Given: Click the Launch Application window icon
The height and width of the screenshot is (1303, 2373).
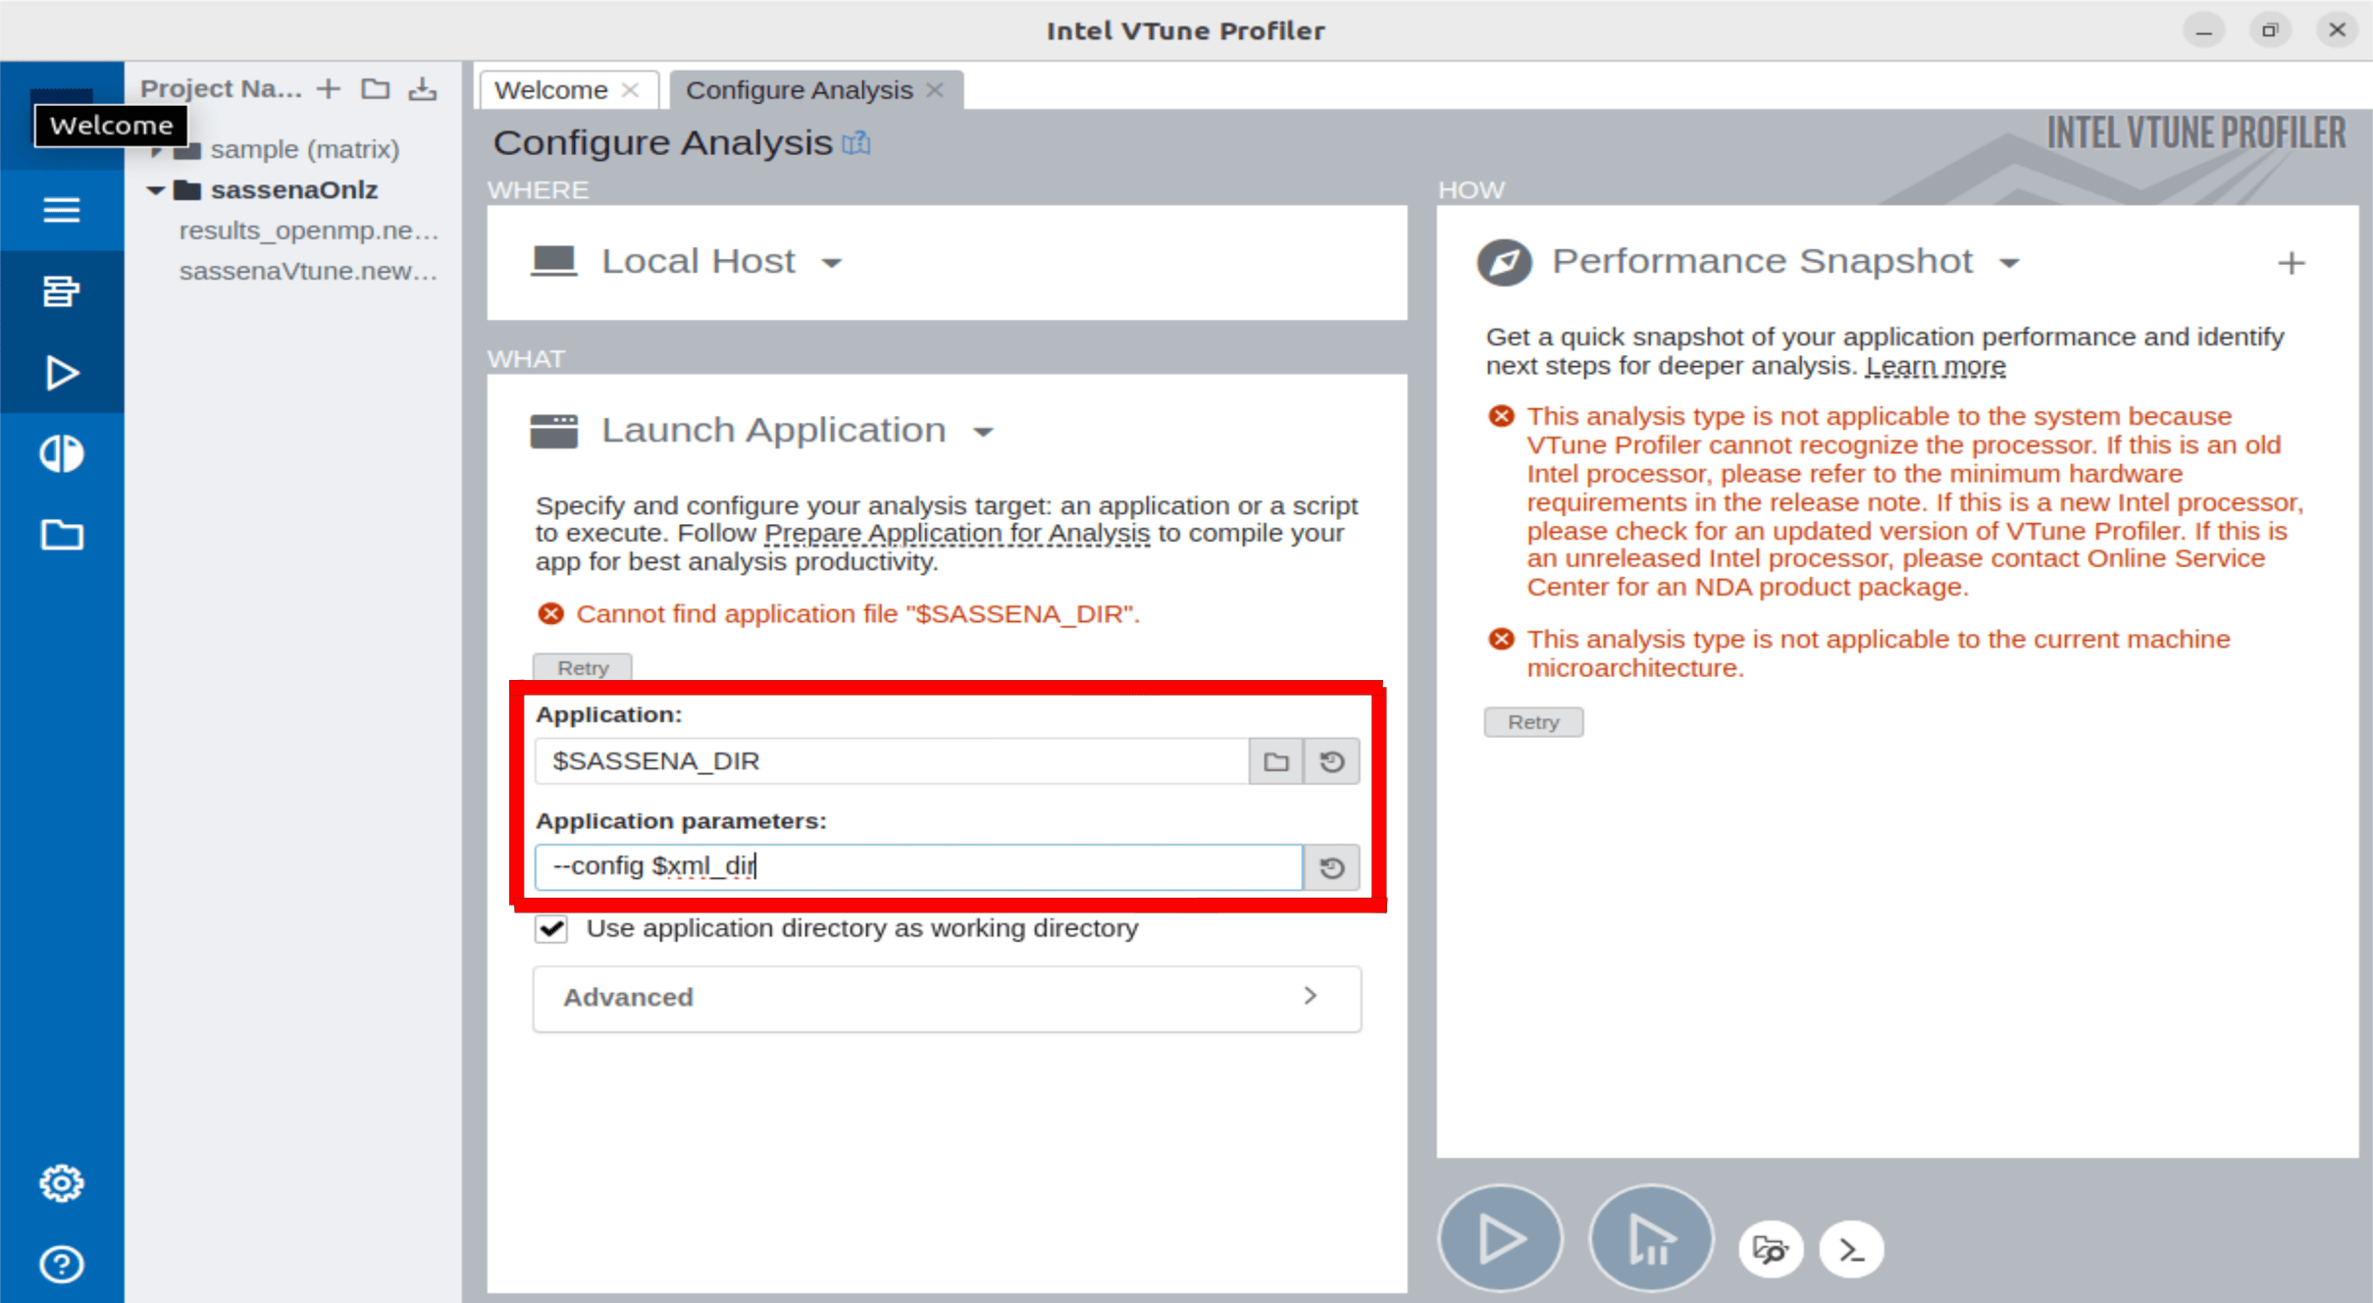Looking at the screenshot, I should point(554,431).
